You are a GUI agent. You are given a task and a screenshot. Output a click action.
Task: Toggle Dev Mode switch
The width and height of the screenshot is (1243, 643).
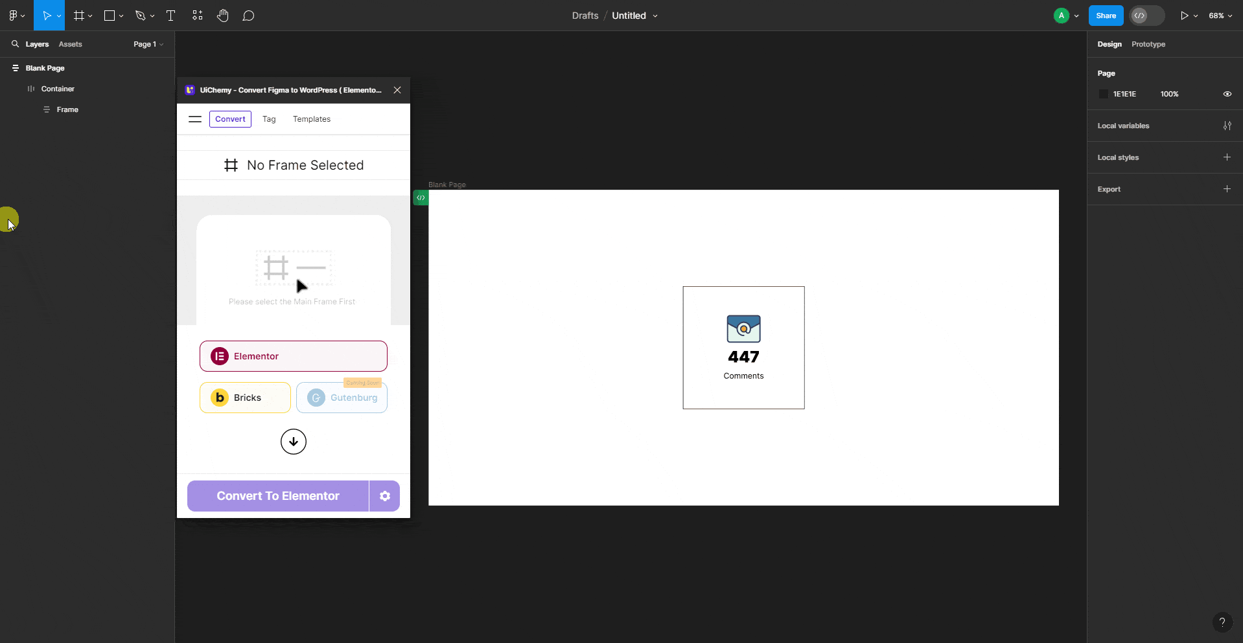pos(1146,16)
